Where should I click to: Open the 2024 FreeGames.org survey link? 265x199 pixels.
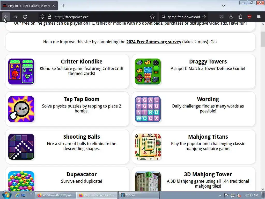coord(154,42)
